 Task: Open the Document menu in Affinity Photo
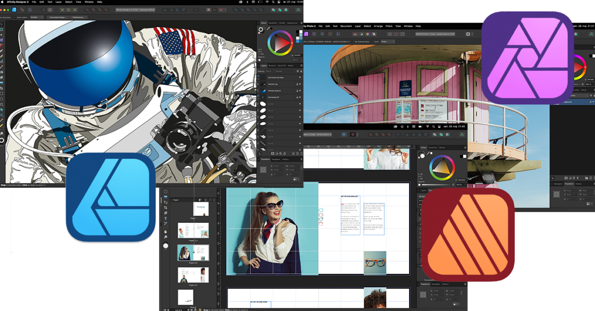[x=346, y=26]
